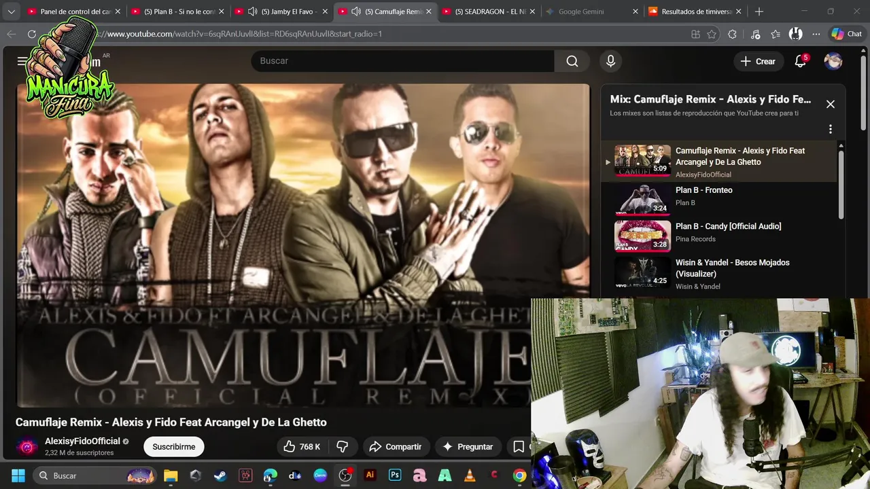Image resolution: width=870 pixels, height=489 pixels.
Task: Focus the Buscar search field on YouTube
Action: tap(402, 61)
